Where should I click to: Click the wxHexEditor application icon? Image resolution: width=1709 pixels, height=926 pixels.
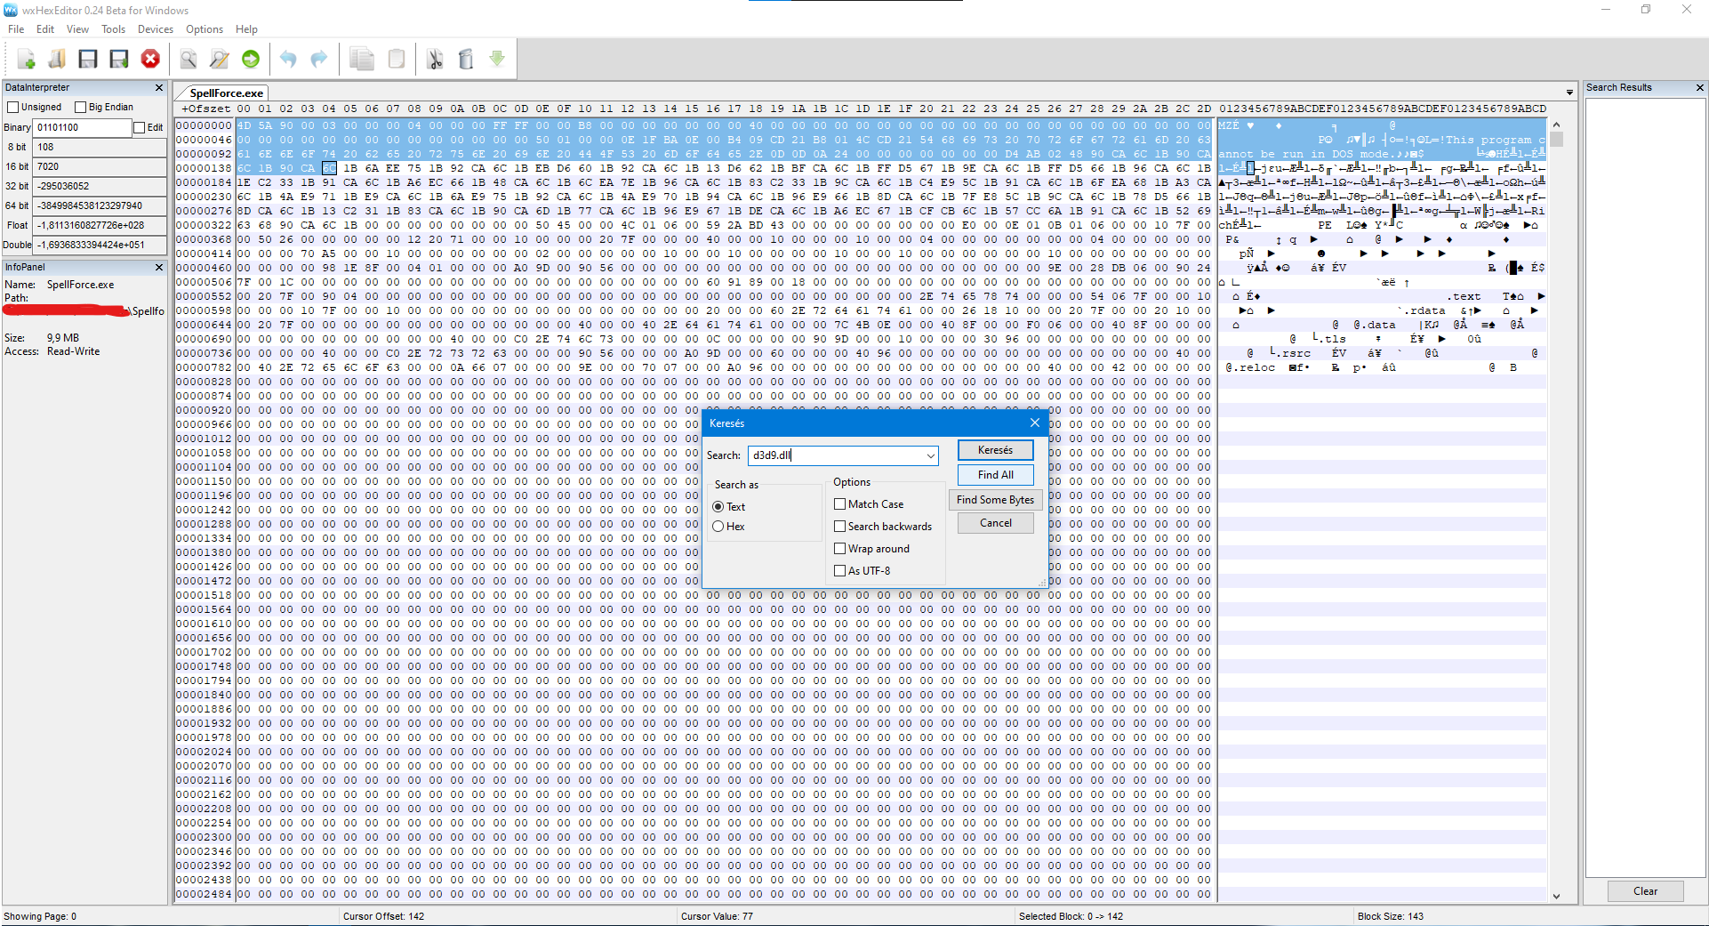click(11, 10)
